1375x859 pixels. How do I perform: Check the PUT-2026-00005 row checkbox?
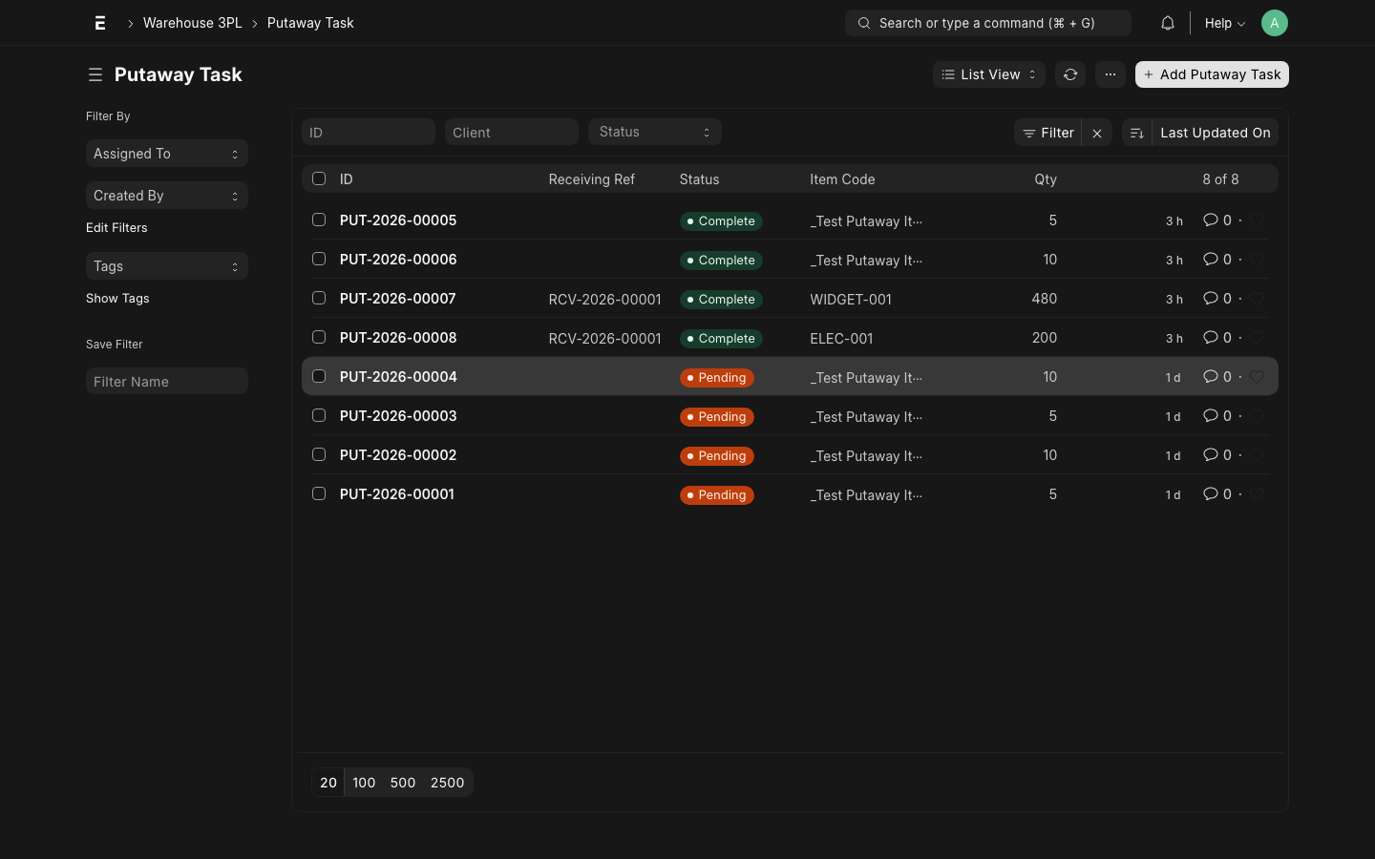[319, 220]
